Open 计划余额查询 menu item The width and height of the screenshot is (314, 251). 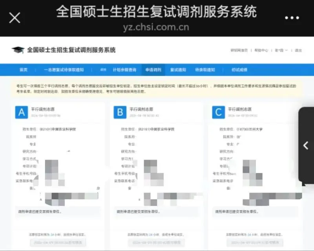pos(124,70)
